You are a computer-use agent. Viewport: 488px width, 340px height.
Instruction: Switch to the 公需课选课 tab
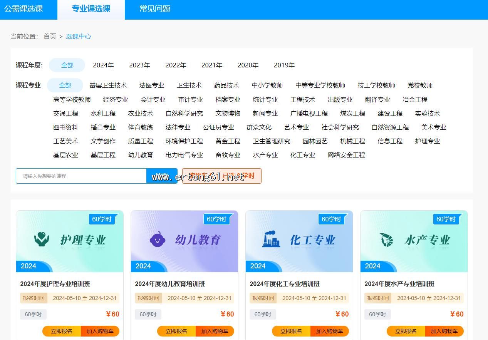point(23,9)
